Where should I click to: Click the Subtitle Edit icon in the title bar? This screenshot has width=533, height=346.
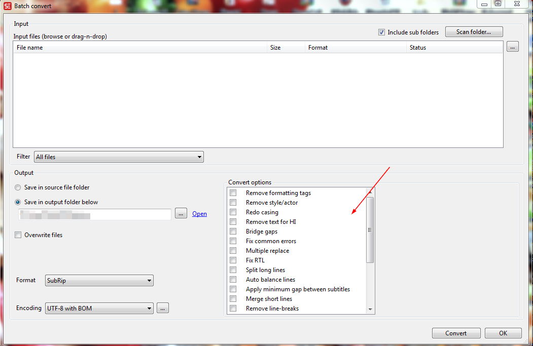7,6
